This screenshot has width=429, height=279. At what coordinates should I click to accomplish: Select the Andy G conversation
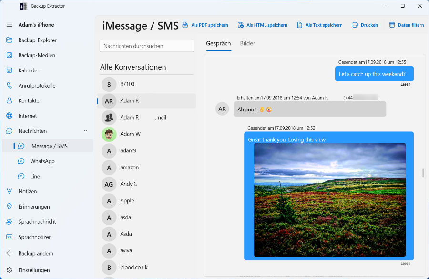click(147, 184)
